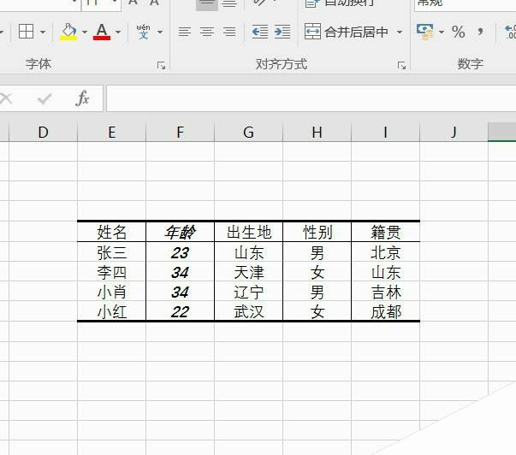Select the cell containing 武汉
Image resolution: width=516 pixels, height=455 pixels.
tap(248, 311)
